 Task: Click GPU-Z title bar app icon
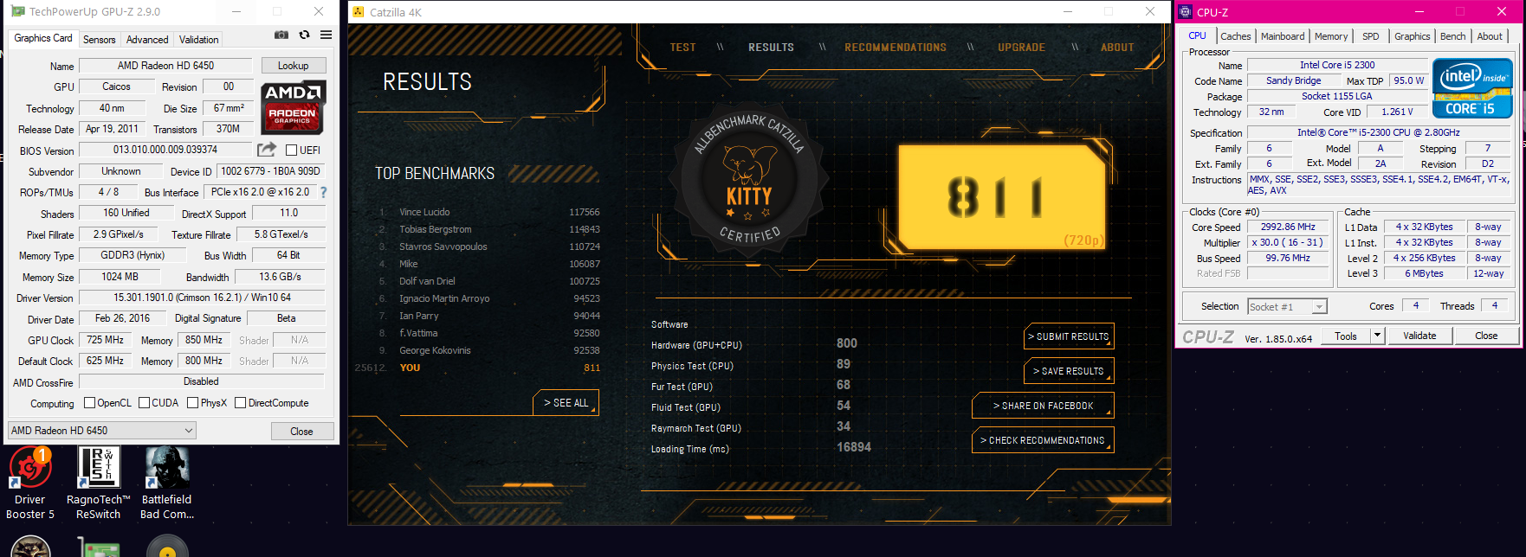[18, 11]
